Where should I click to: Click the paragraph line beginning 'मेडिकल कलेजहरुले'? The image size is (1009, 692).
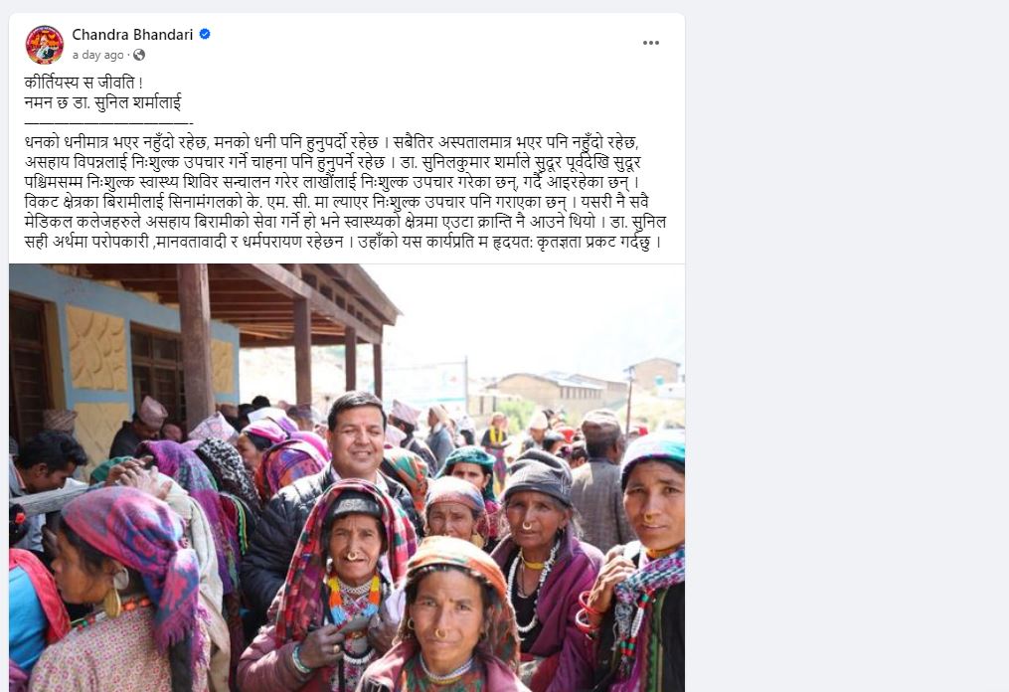[346, 222]
